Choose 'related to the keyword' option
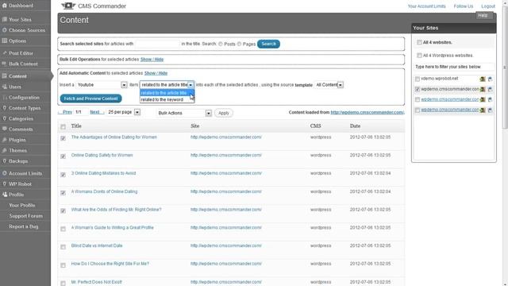The width and height of the screenshot is (508, 286). (167, 99)
